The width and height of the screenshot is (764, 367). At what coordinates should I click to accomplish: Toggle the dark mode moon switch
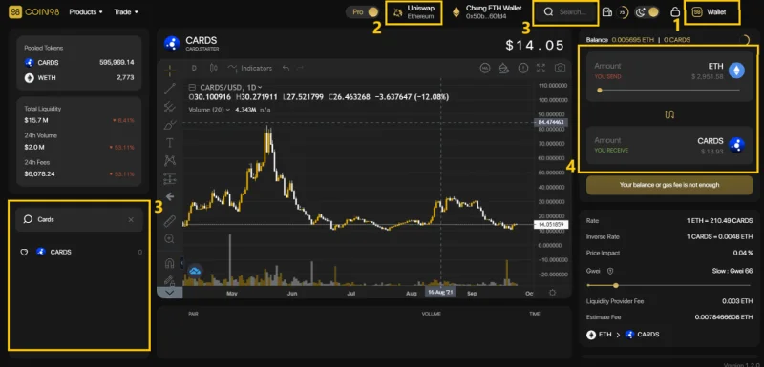point(647,12)
